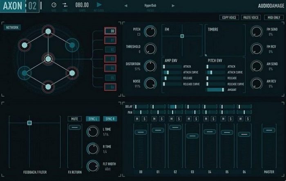The height and width of the screenshot is (181, 286).
Task: Click the Noise knob
Action: click(150, 84)
